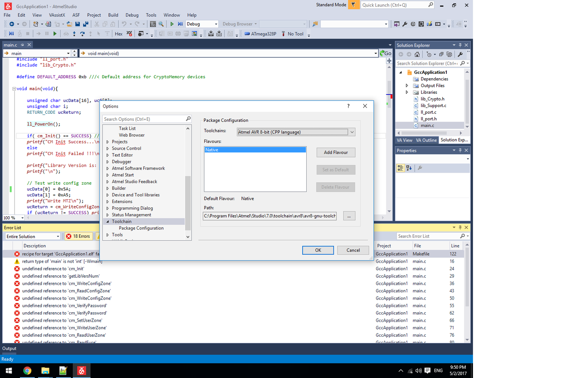Click the Step Over debug icon
The width and height of the screenshot is (569, 378).
tap(82, 34)
